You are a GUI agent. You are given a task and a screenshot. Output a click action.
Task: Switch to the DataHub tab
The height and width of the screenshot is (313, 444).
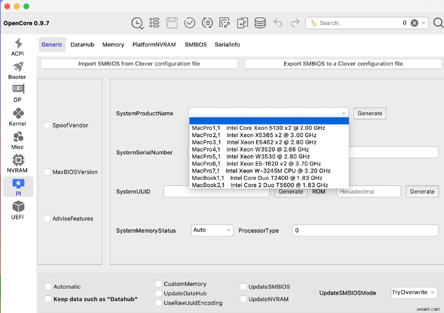(82, 44)
